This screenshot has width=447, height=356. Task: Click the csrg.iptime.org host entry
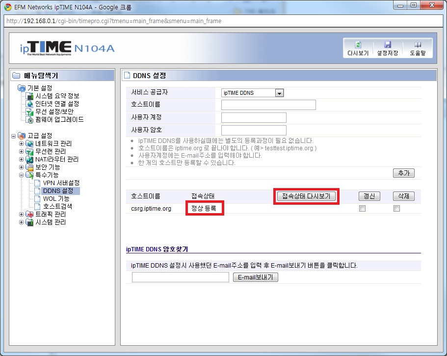[151, 209]
